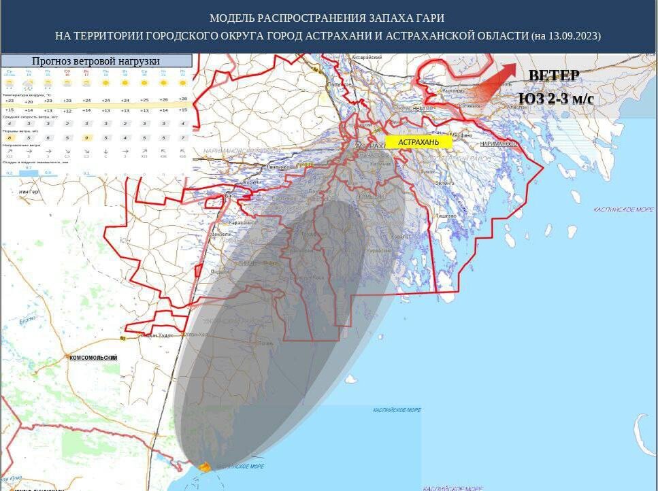
Task: Click the sunny icon for Monday 18
Action: point(105,83)
